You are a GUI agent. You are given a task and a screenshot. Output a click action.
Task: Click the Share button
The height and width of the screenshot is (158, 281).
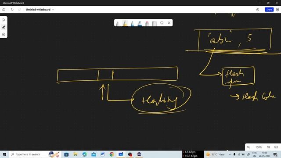(x=269, y=10)
